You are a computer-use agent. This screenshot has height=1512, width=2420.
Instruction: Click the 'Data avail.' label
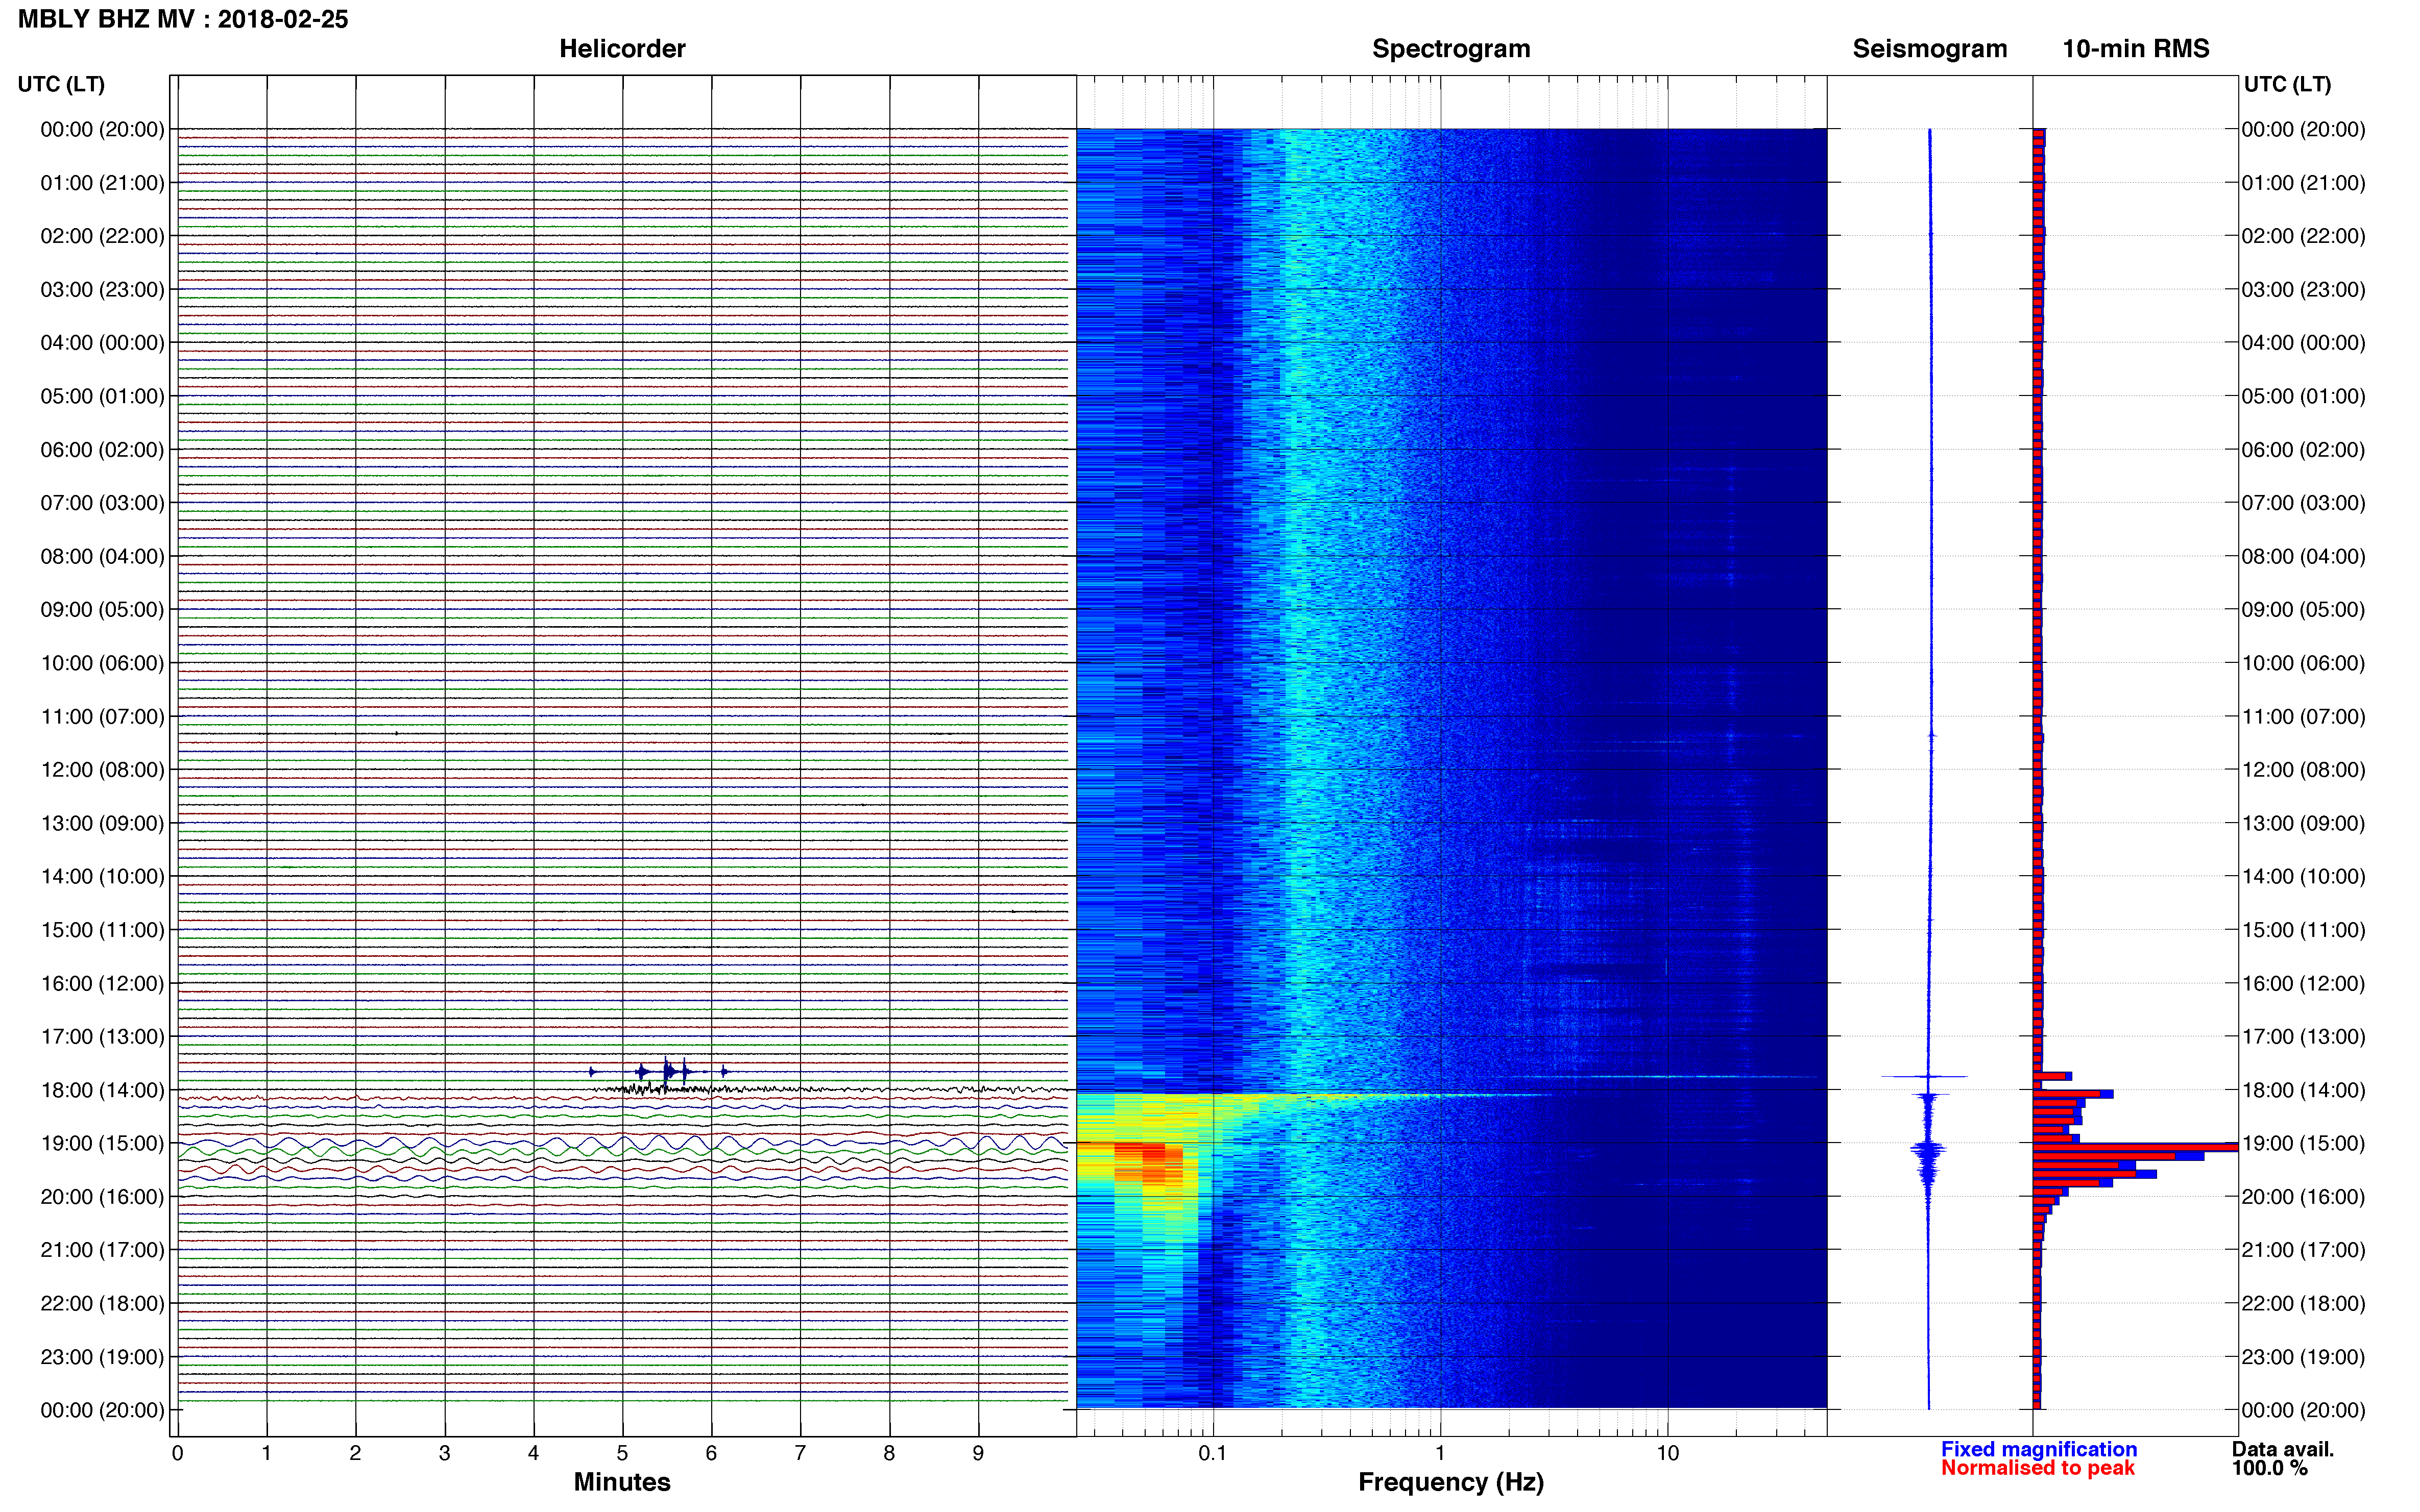coord(2282,1449)
